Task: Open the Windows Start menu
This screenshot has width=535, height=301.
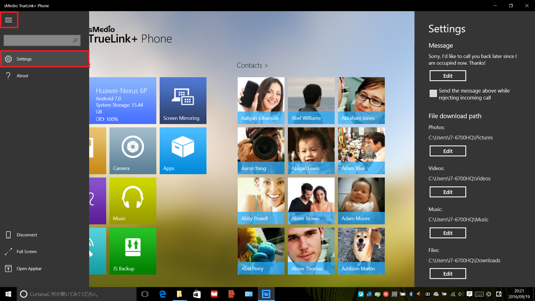Action: pos(8,294)
